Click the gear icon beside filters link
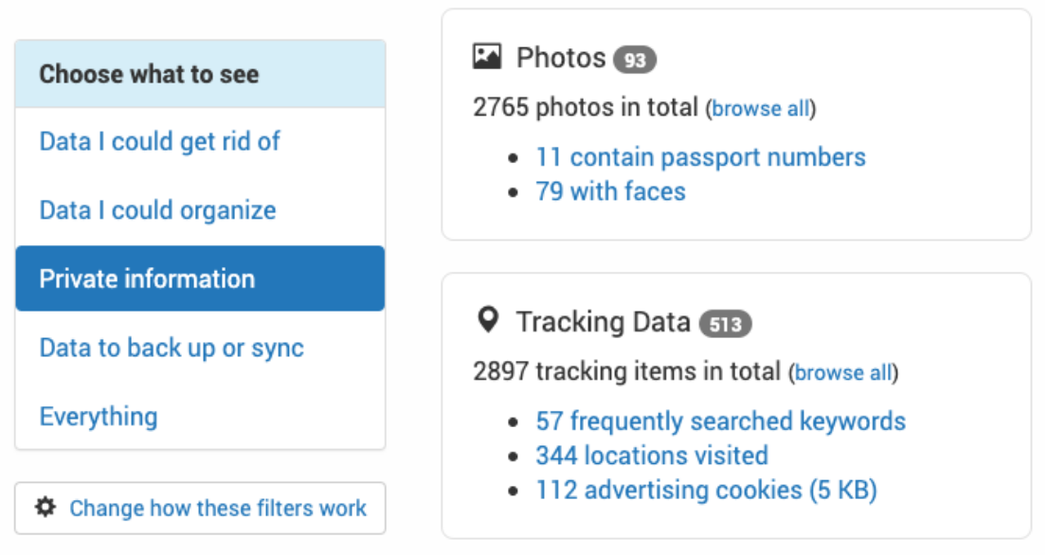 pos(45,507)
